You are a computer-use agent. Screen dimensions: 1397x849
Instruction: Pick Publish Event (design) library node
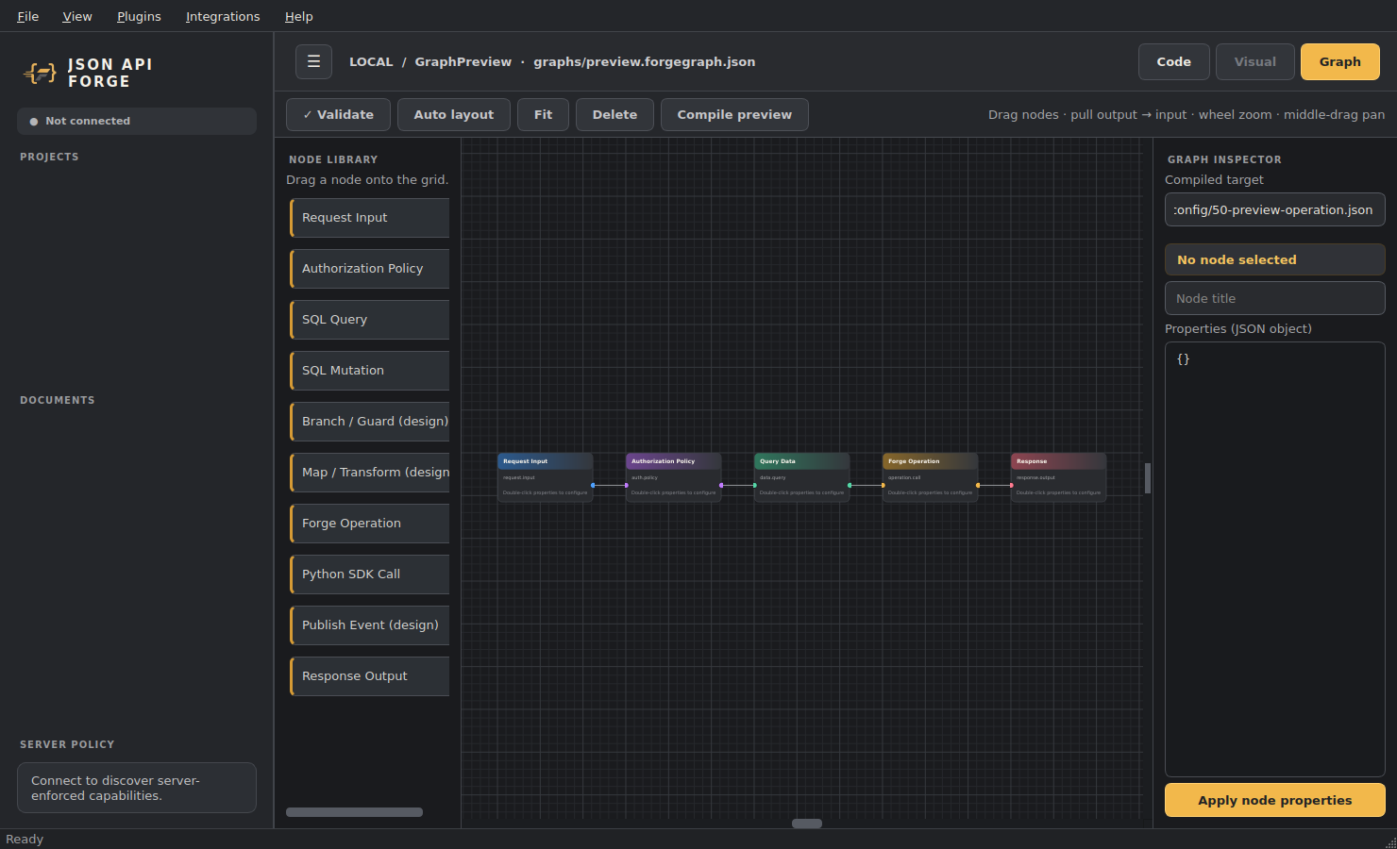pos(369,625)
